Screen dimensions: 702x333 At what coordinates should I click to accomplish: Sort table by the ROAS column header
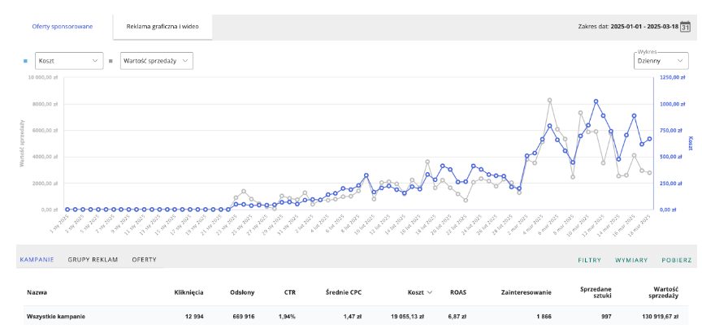[x=457, y=292]
